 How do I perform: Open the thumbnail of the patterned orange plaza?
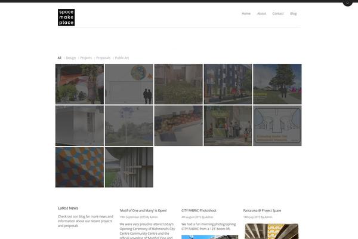[x=178, y=125]
